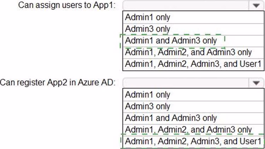This screenshot has height=149, width=265.
Task: Choose Admin1, Admin2, and Admin3 only for App2
Action: 188,130
